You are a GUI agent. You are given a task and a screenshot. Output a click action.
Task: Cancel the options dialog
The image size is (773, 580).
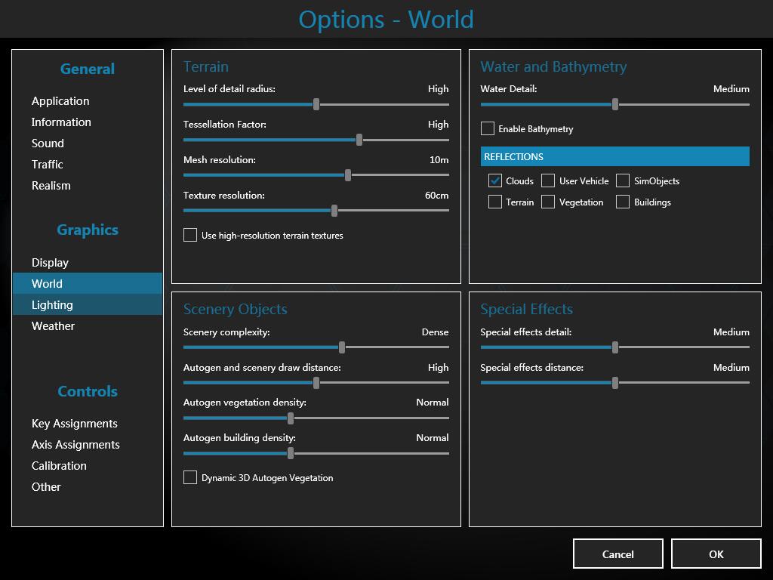click(x=617, y=554)
